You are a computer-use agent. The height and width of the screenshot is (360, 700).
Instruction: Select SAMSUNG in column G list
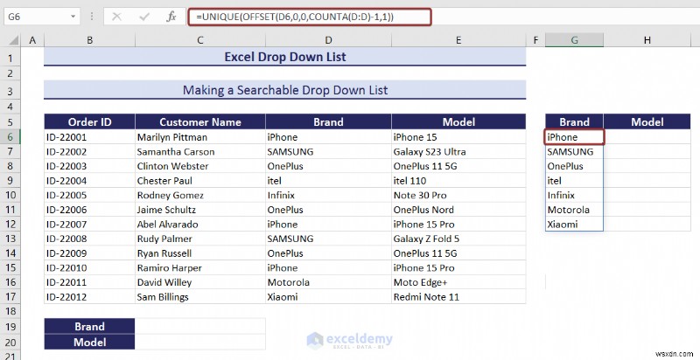[574, 151]
